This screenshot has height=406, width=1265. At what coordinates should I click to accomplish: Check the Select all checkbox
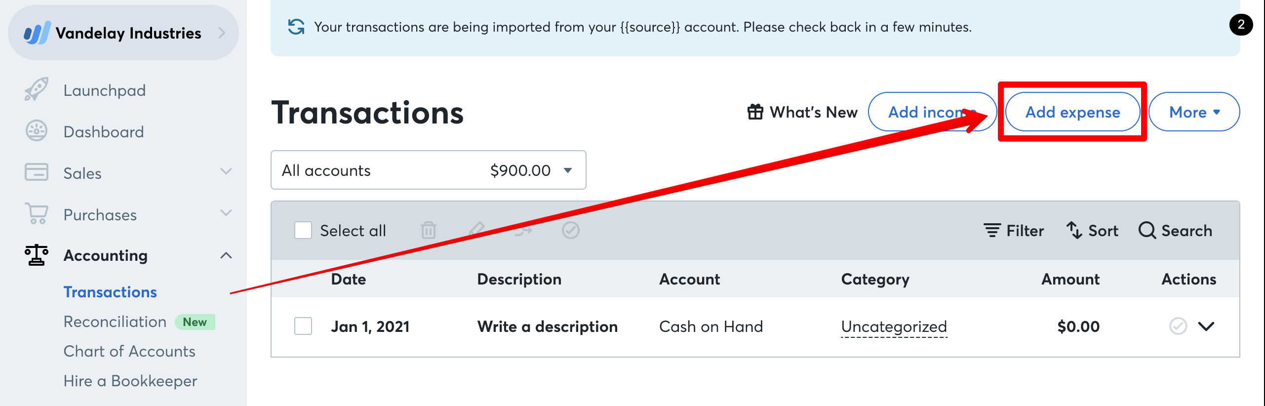(x=302, y=230)
